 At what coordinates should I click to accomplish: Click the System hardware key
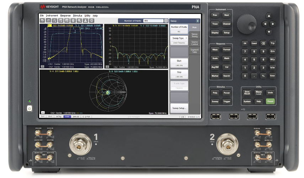247,101
